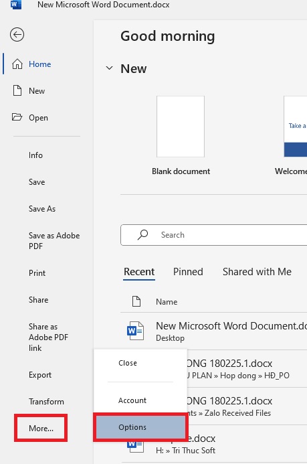Click More... at the bottom of sidebar
This screenshot has height=464, width=307.
pos(41,429)
